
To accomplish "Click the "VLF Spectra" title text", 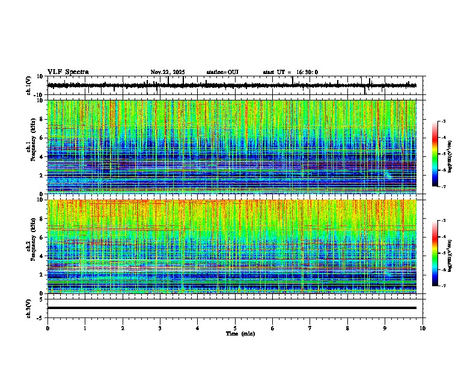I will (x=68, y=72).
